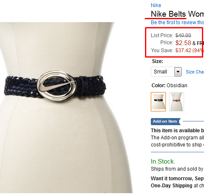The width and height of the screenshot is (204, 194).
Task: Choose the pink belt color swatch
Action: [177, 102]
